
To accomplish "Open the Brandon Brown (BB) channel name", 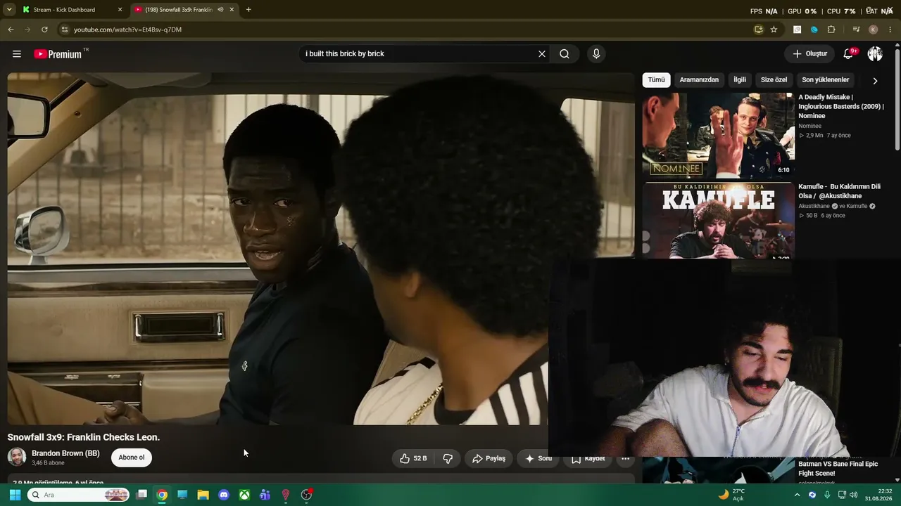I will [65, 453].
